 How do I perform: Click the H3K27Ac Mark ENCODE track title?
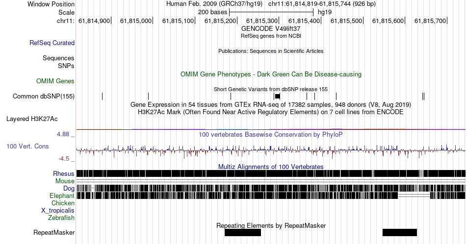click(271, 112)
